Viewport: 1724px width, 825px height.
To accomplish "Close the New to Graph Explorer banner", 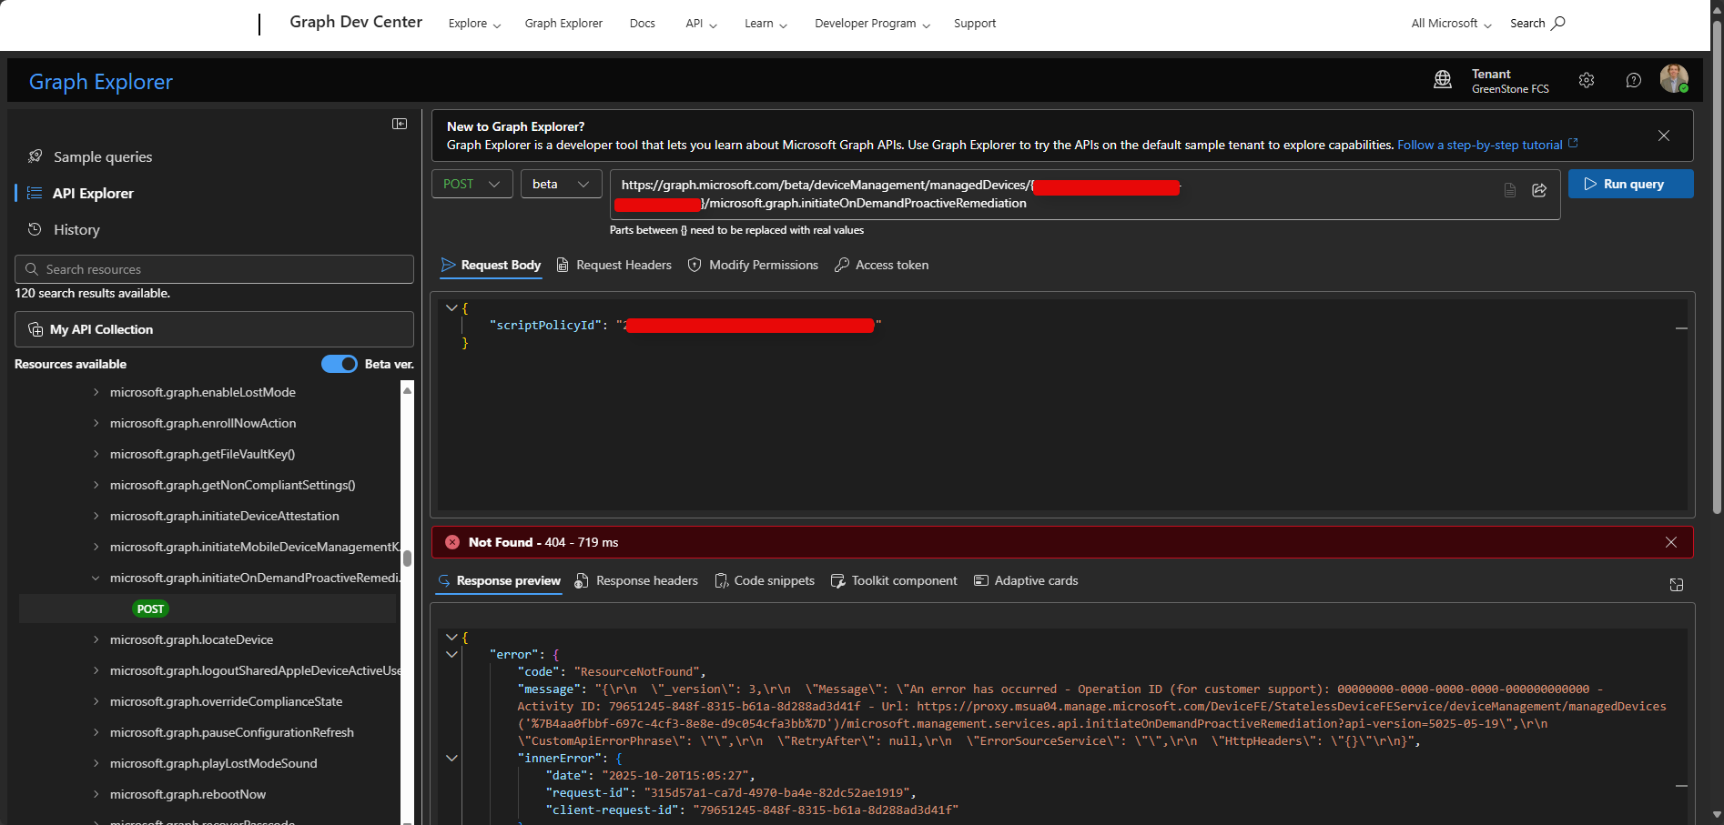I will click(x=1664, y=136).
